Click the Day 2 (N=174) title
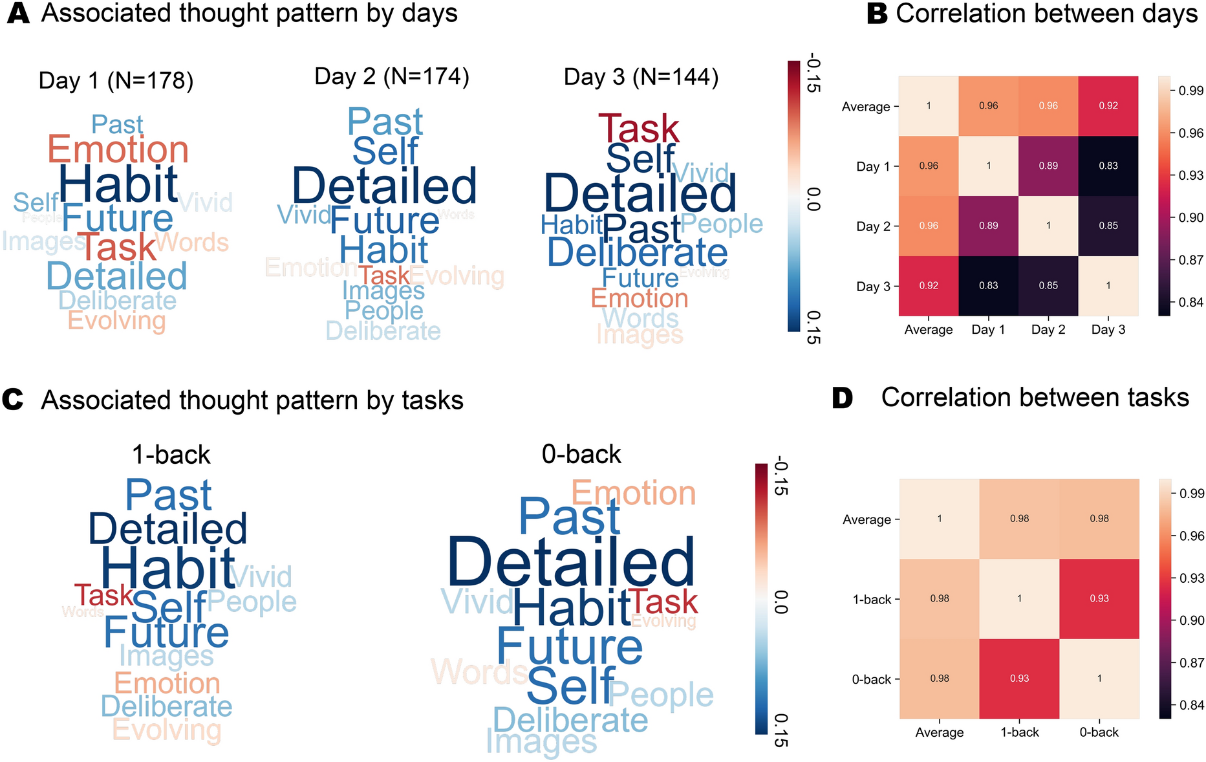 (392, 76)
